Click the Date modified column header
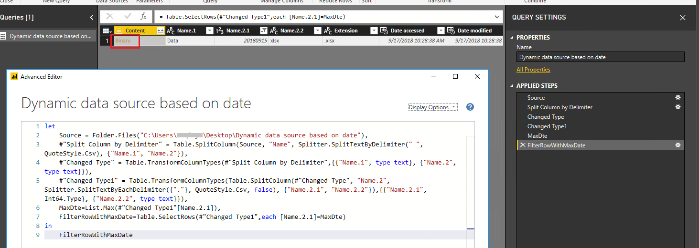Screen dimensions: 699x248 point(474,31)
